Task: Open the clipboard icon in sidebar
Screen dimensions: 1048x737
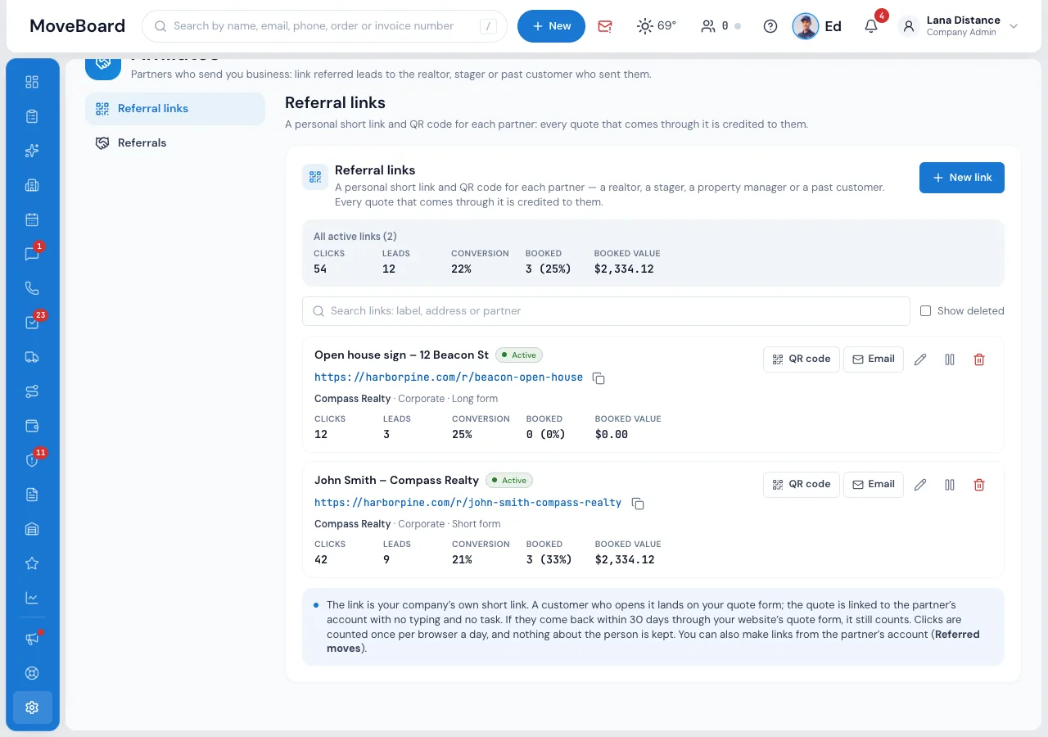Action: pyautogui.click(x=32, y=116)
